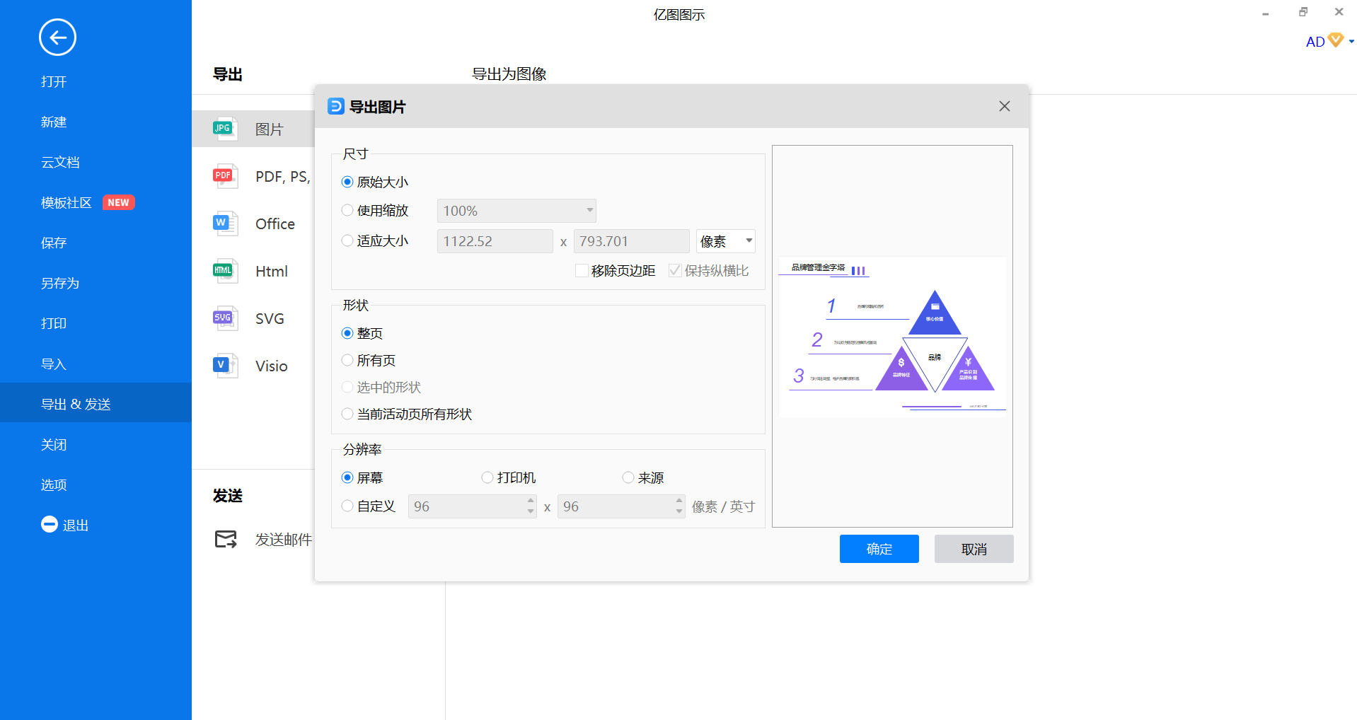Select the Visio export icon
This screenshot has height=720, width=1357.
coord(225,366)
